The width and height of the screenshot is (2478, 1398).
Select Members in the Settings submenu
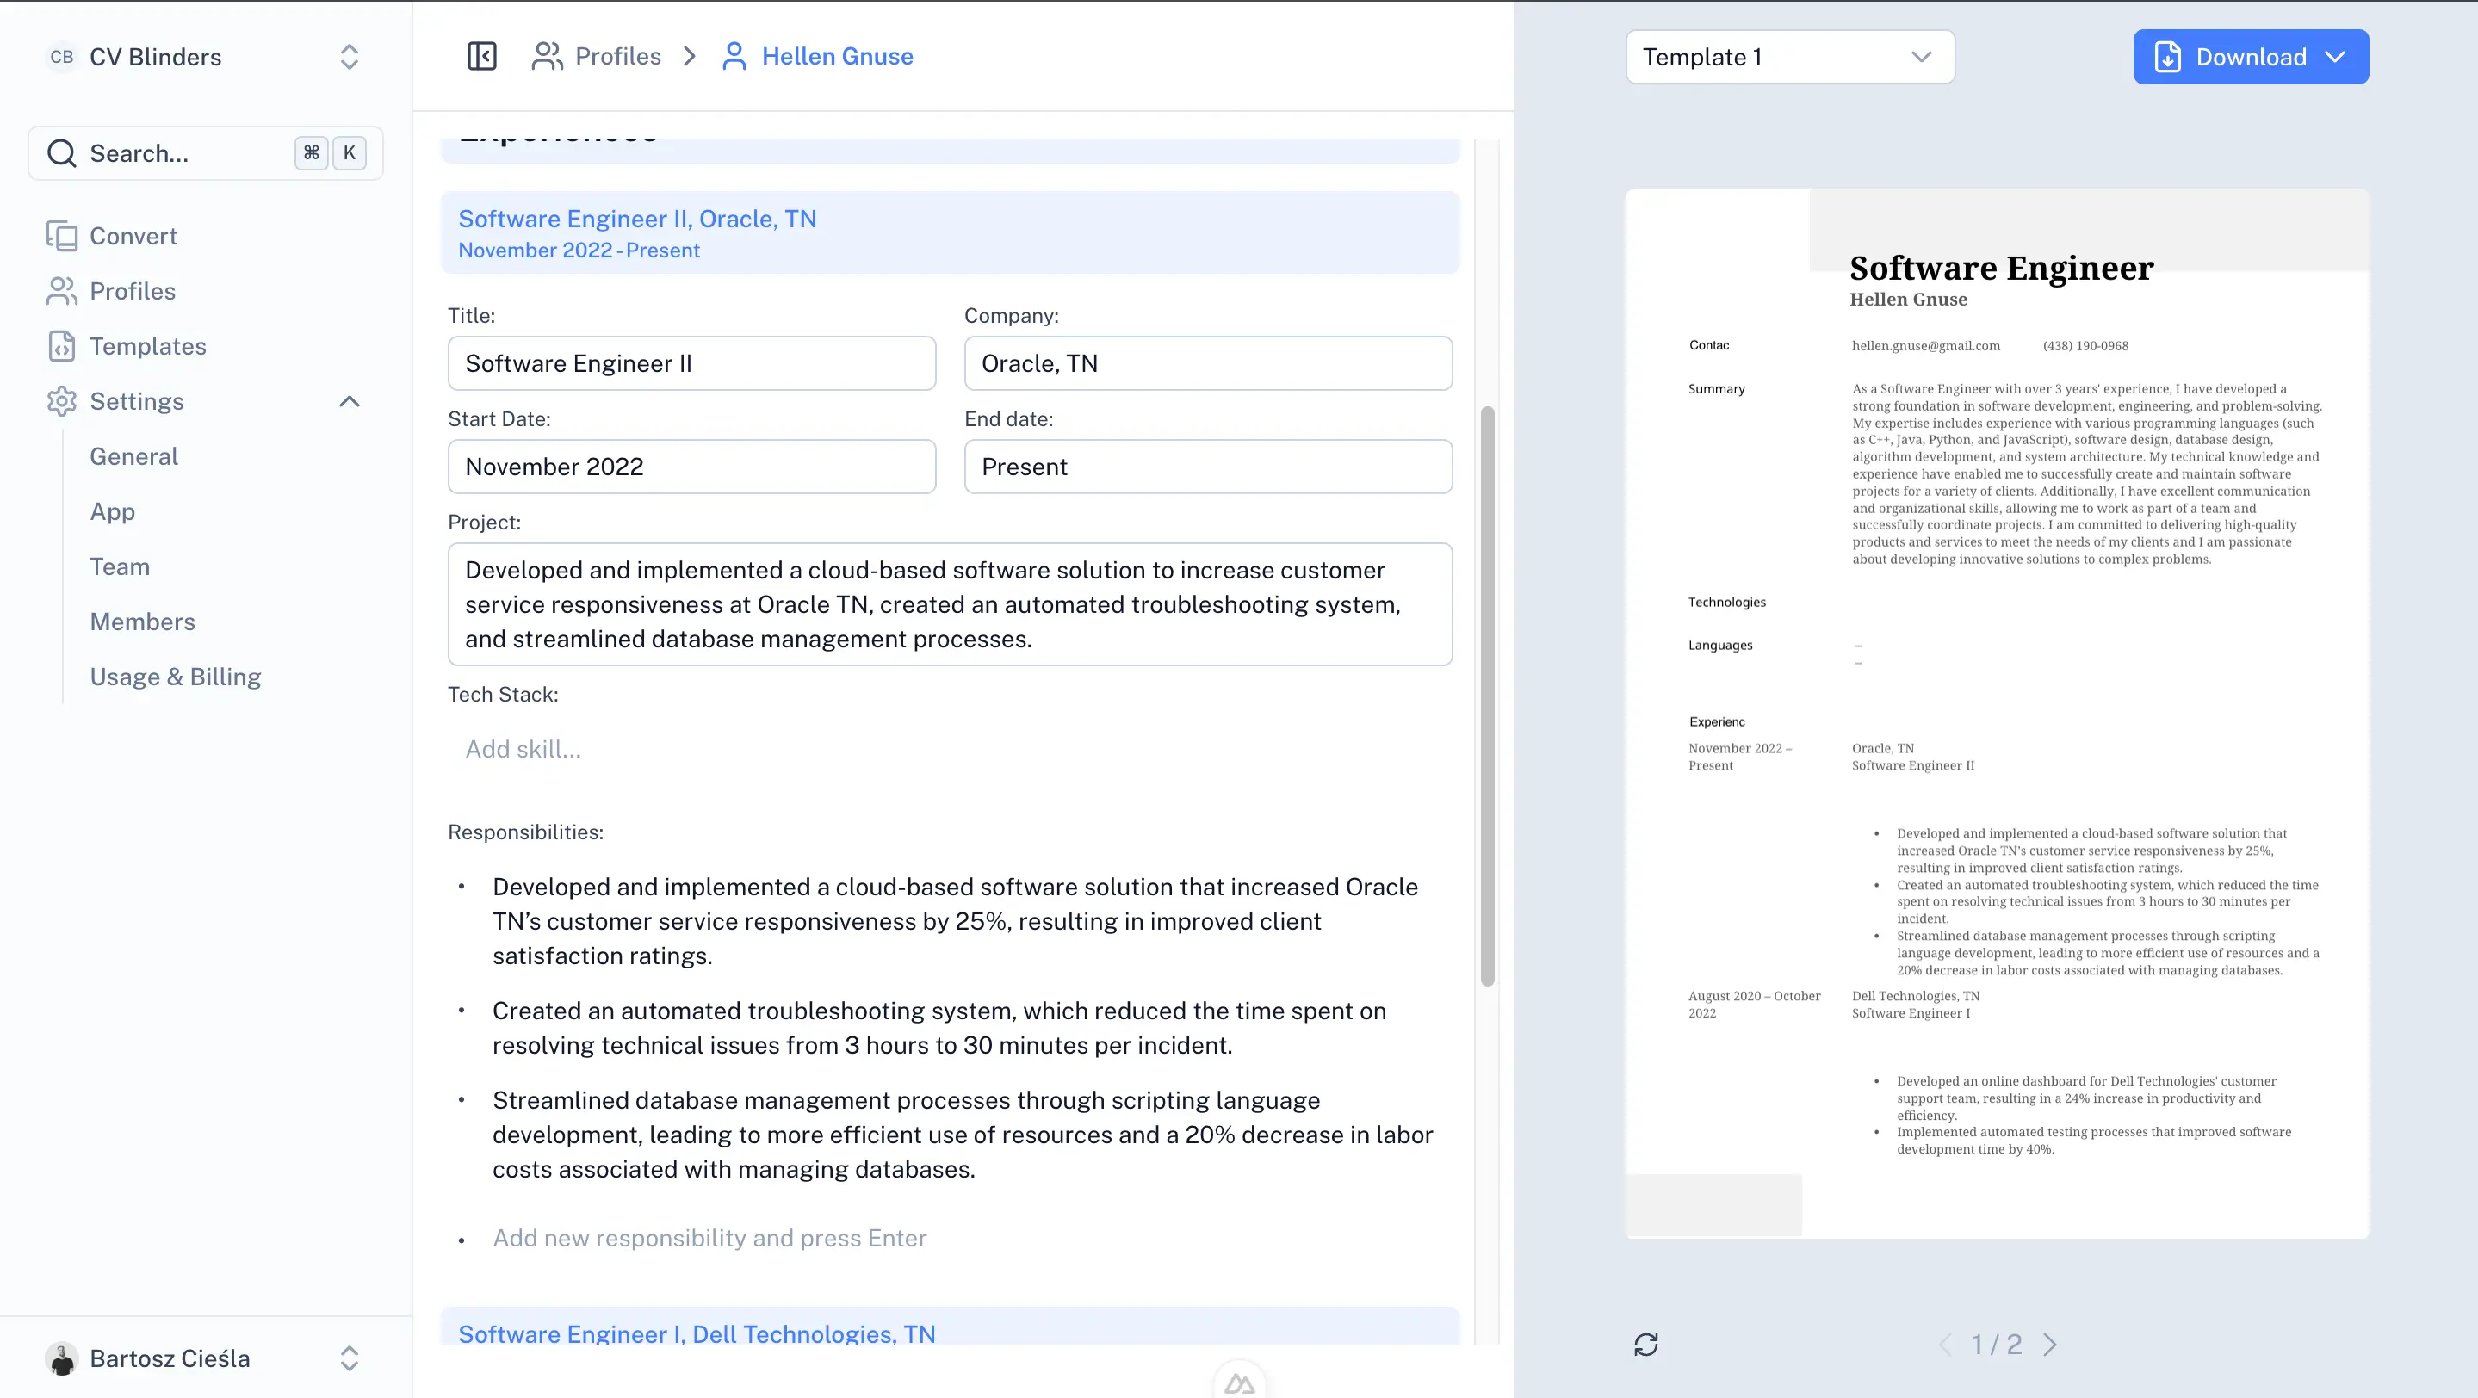pos(142,622)
